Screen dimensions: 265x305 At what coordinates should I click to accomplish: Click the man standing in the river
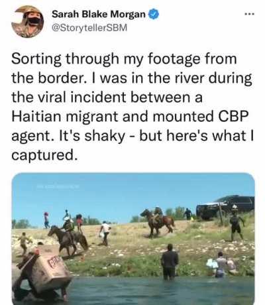[170, 262]
